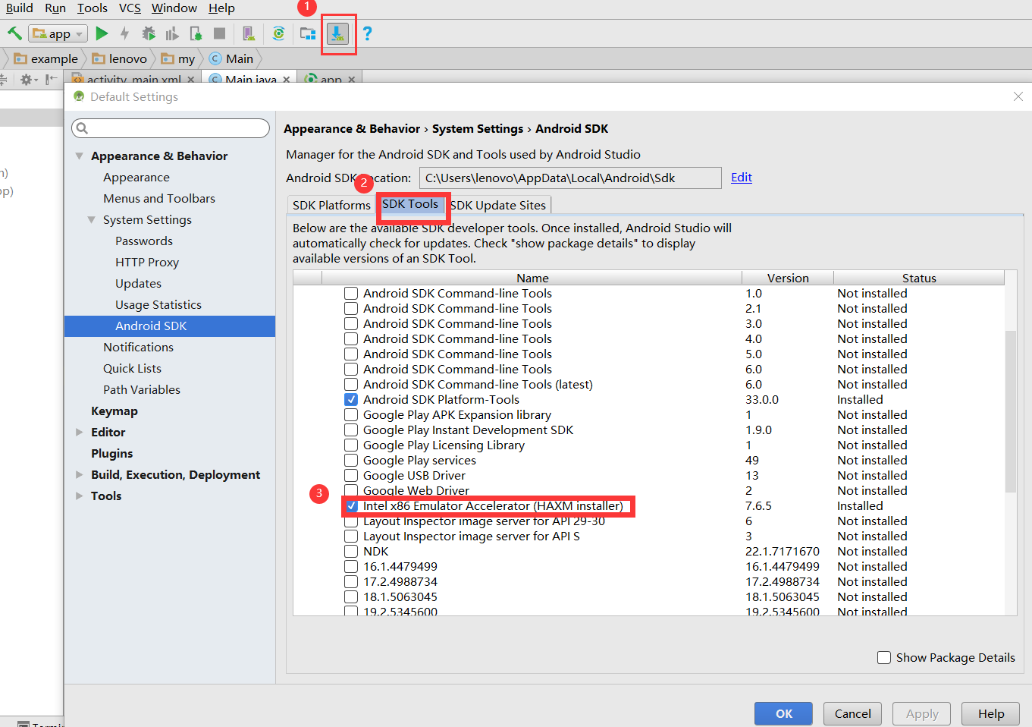Check Google Play APK Expansion library
The image size is (1032, 727).
tap(351, 414)
